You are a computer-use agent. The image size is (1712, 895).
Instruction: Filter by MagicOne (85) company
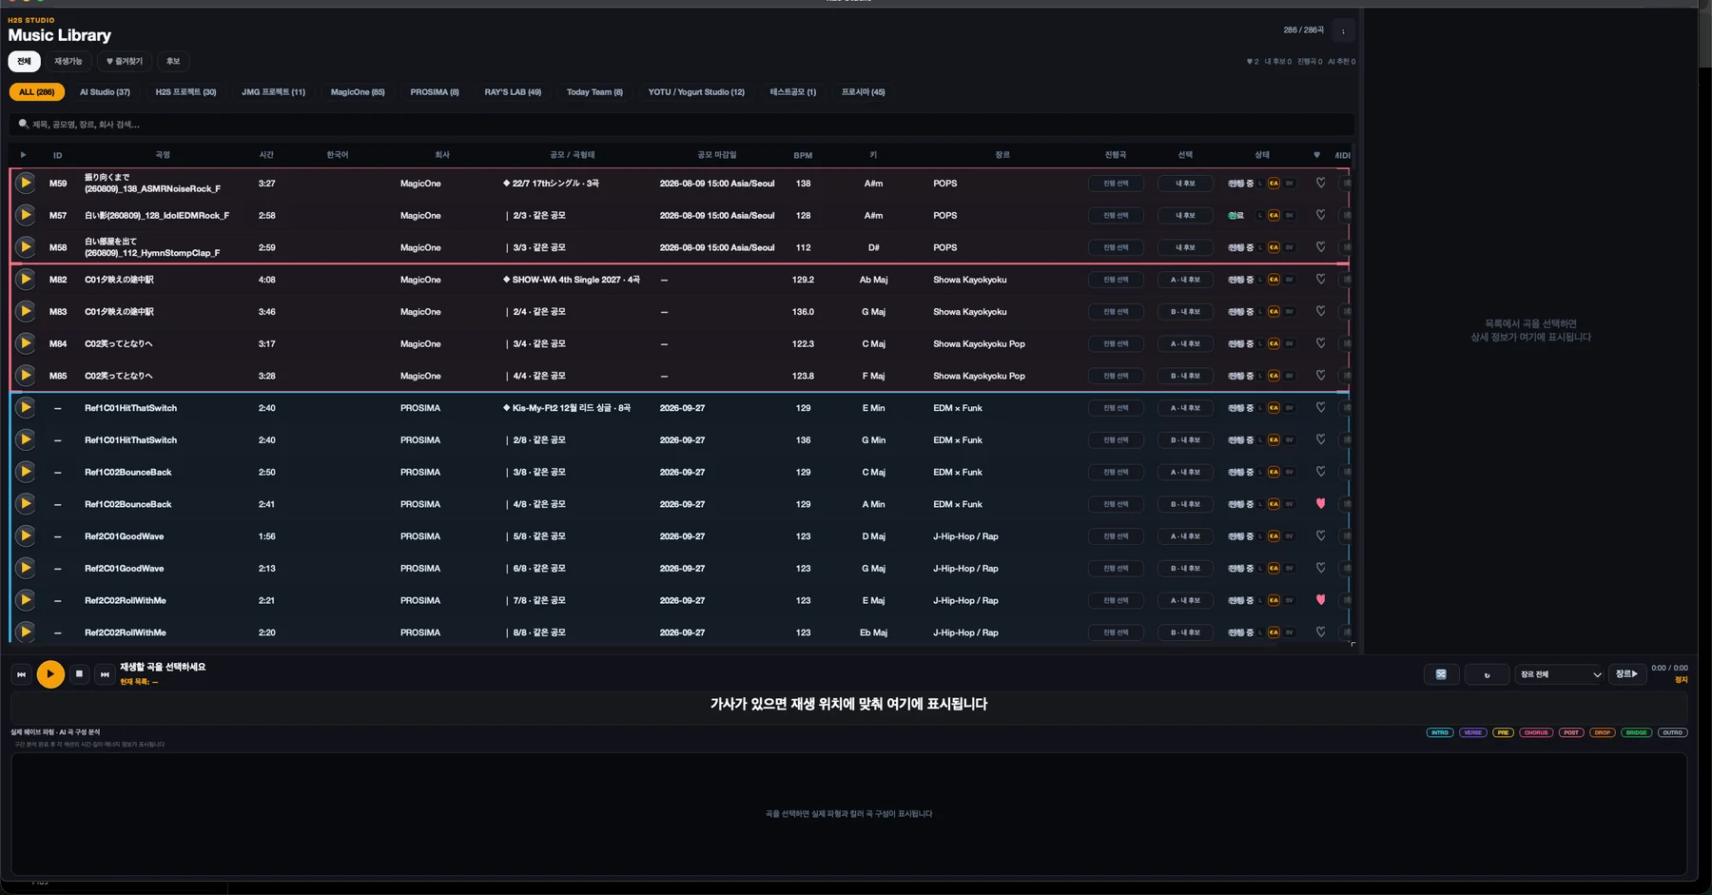coord(358,92)
